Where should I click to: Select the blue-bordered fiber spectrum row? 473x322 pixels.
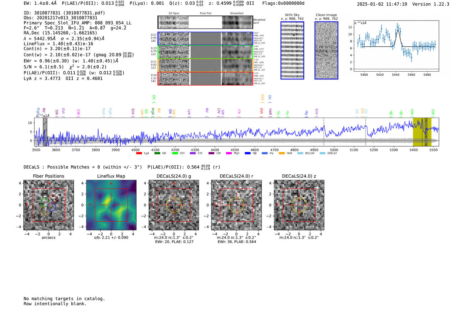(205, 39)
